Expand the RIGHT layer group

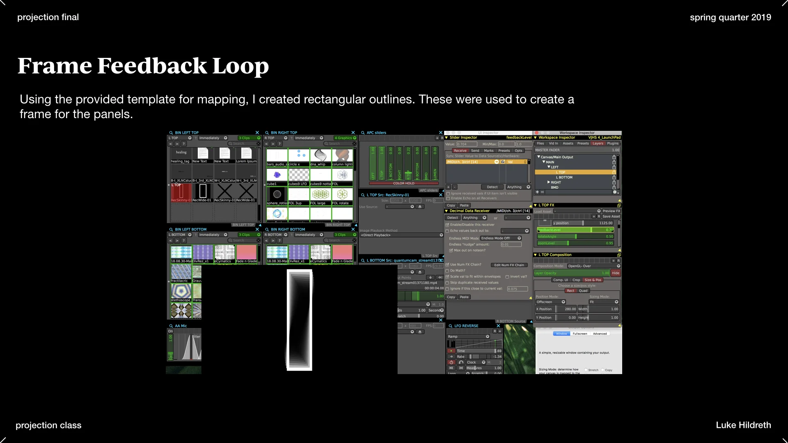548,183
